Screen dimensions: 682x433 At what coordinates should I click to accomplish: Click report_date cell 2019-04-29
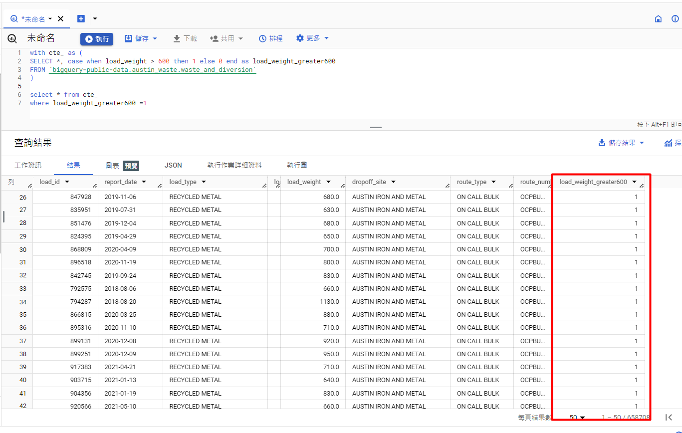[120, 236]
